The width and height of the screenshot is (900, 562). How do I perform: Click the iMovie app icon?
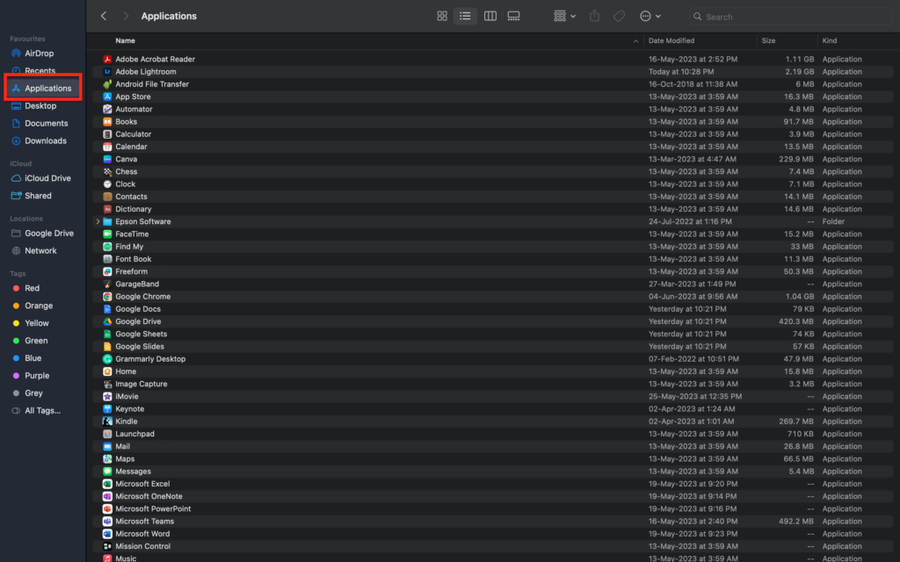pyautogui.click(x=107, y=396)
